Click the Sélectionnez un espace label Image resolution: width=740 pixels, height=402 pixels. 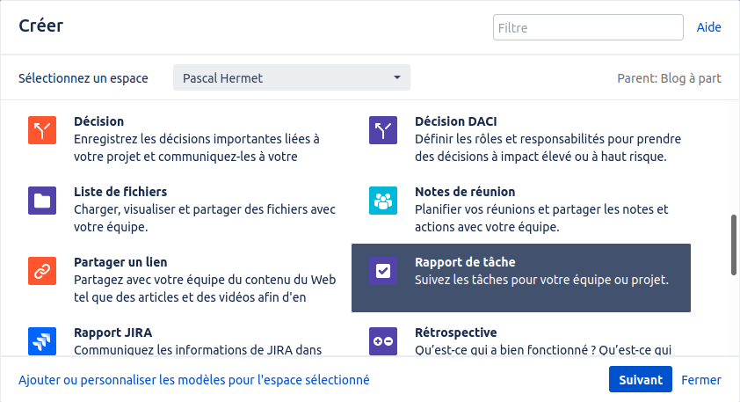83,78
